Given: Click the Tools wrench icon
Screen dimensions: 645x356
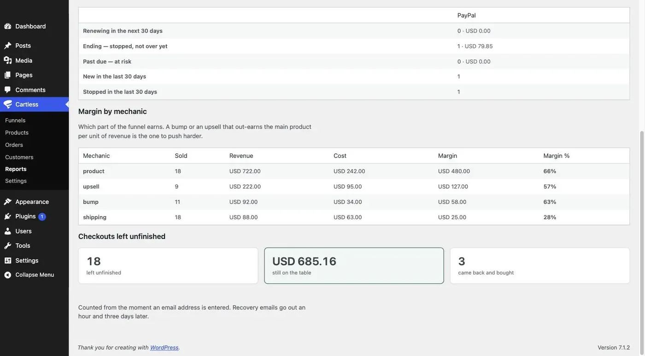Looking at the screenshot, I should (8, 246).
